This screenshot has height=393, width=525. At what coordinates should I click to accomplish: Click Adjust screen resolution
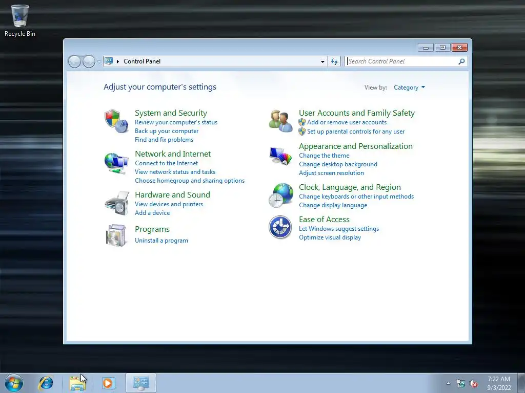pyautogui.click(x=331, y=173)
